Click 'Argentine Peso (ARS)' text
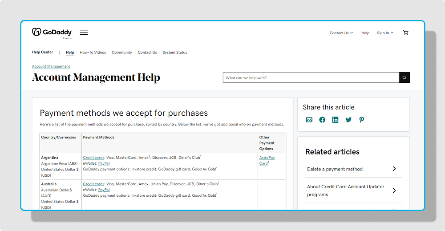 coord(59,164)
